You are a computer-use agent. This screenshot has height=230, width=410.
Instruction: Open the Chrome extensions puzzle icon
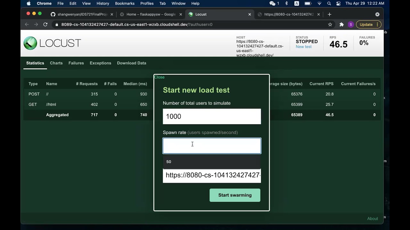click(x=341, y=25)
